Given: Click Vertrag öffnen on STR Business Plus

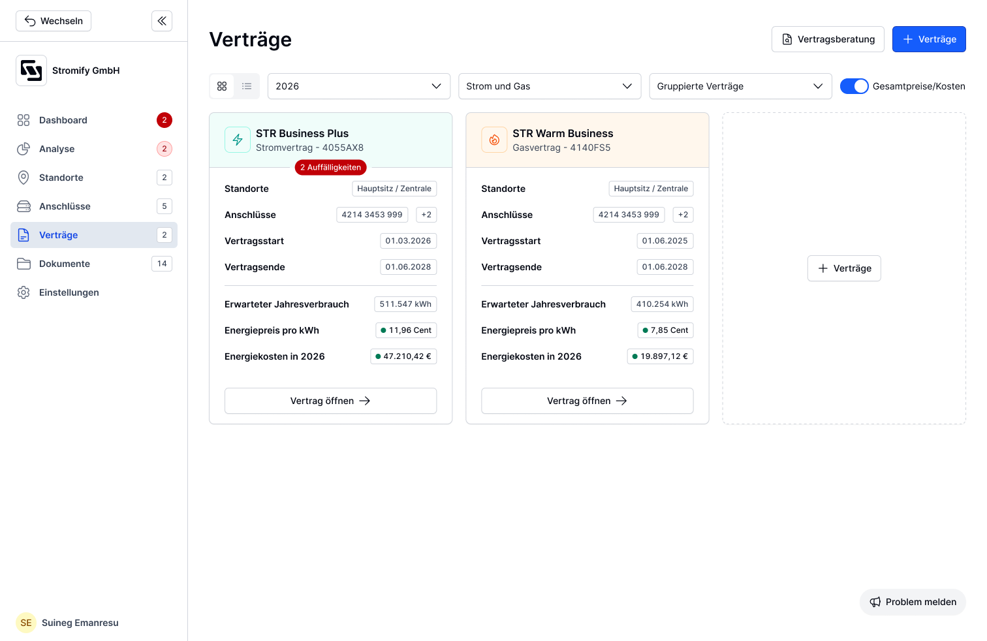Looking at the screenshot, I should [330, 401].
